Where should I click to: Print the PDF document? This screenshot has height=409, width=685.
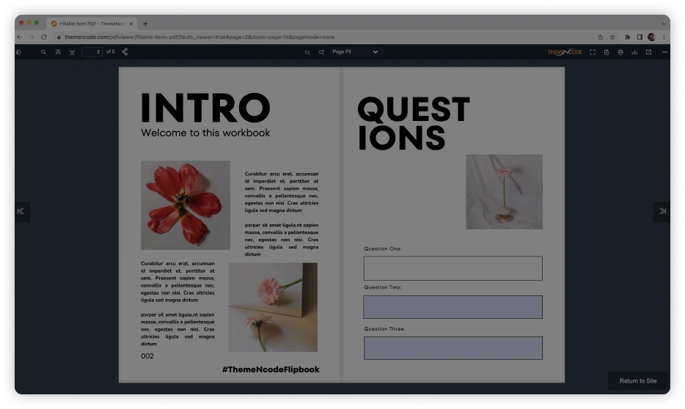click(x=620, y=52)
